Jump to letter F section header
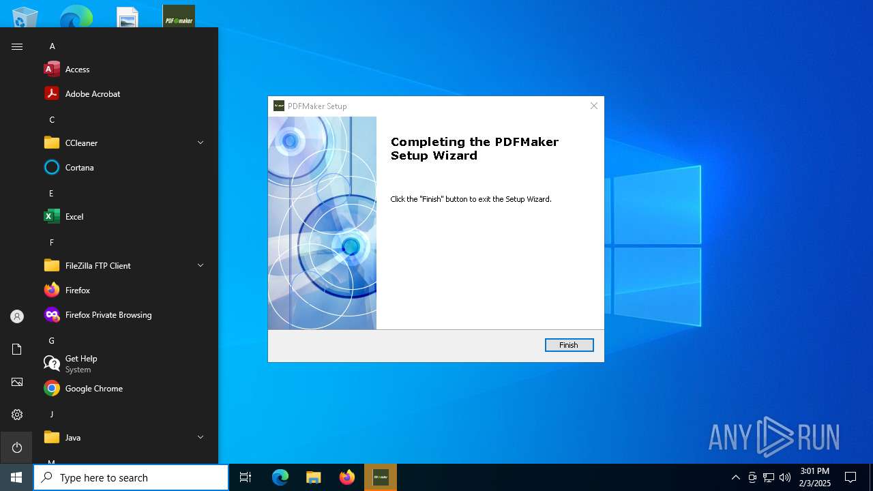 [51, 243]
